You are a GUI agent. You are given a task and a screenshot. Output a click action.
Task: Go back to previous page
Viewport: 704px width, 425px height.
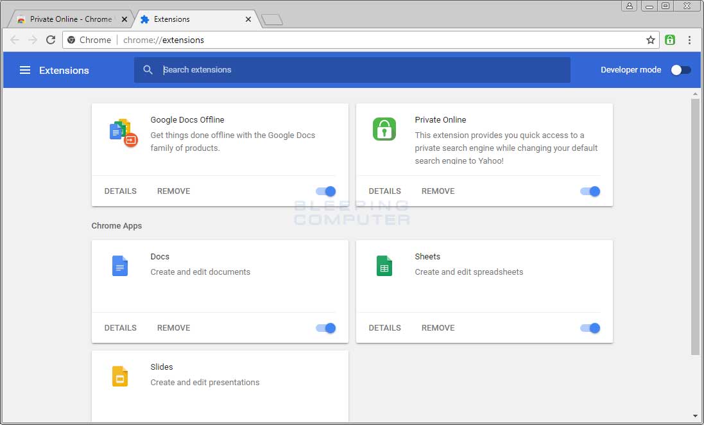pyautogui.click(x=15, y=40)
